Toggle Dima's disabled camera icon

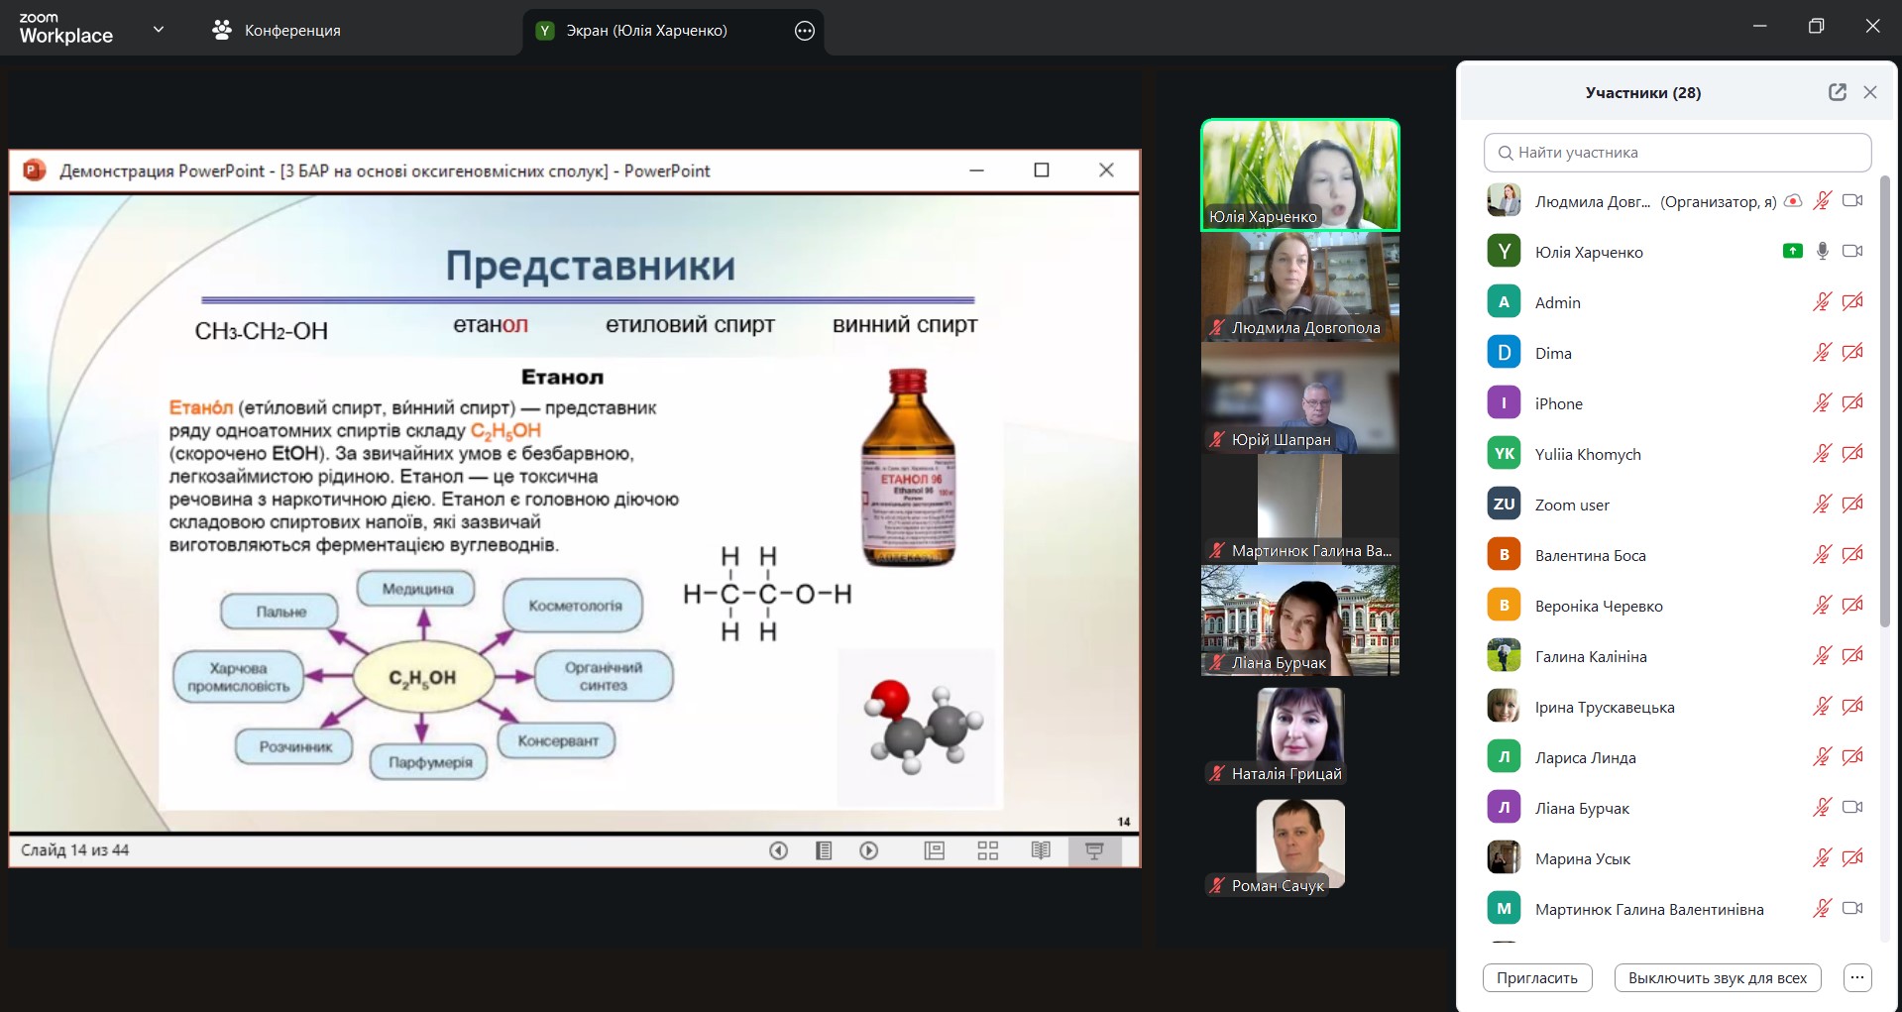pos(1851,353)
